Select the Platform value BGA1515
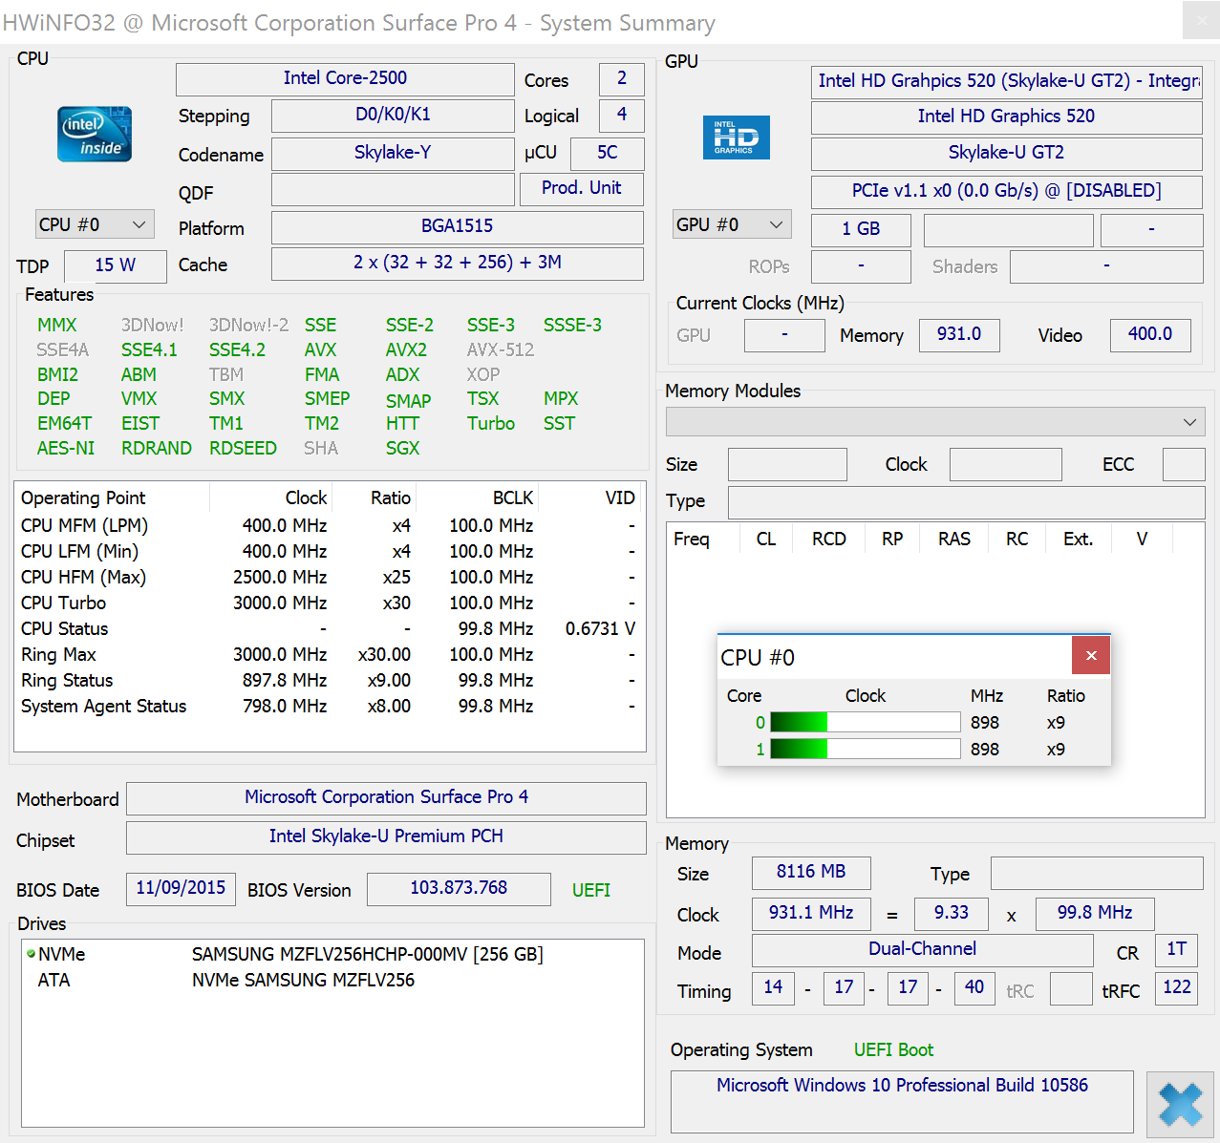The width and height of the screenshot is (1220, 1143). [458, 227]
